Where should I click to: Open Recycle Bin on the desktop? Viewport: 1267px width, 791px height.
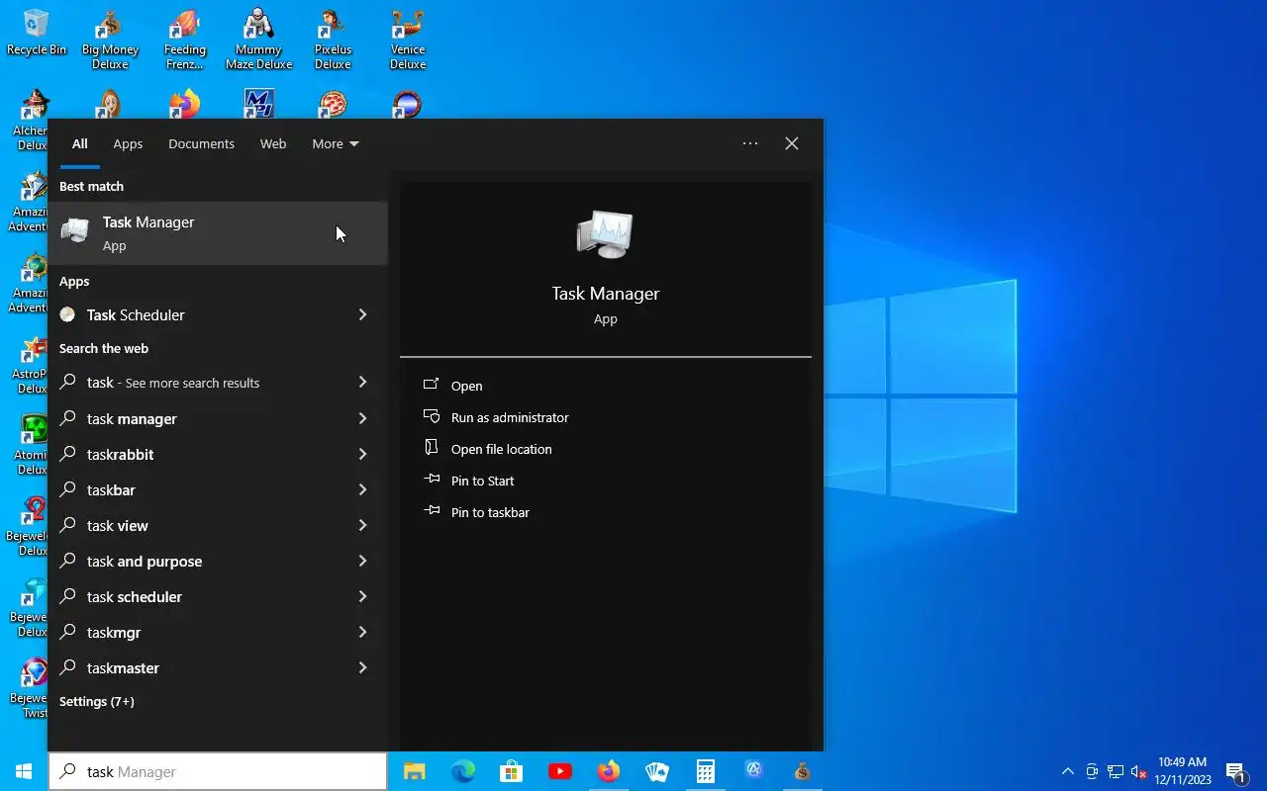tap(36, 33)
